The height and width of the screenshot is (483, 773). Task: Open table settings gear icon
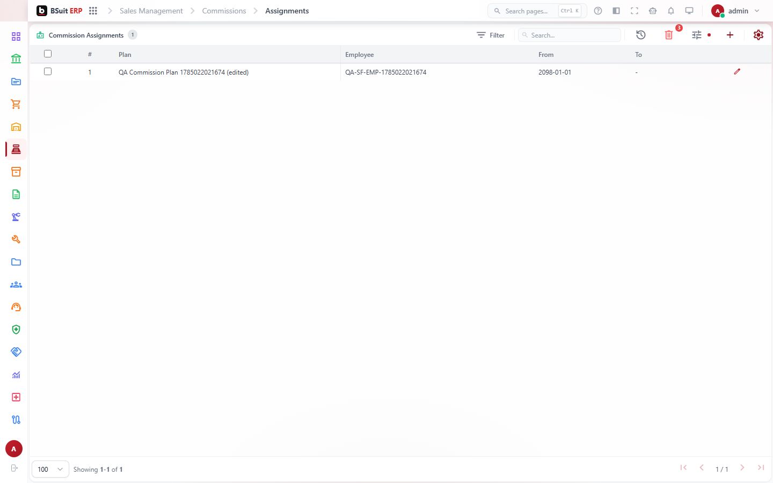tap(759, 35)
